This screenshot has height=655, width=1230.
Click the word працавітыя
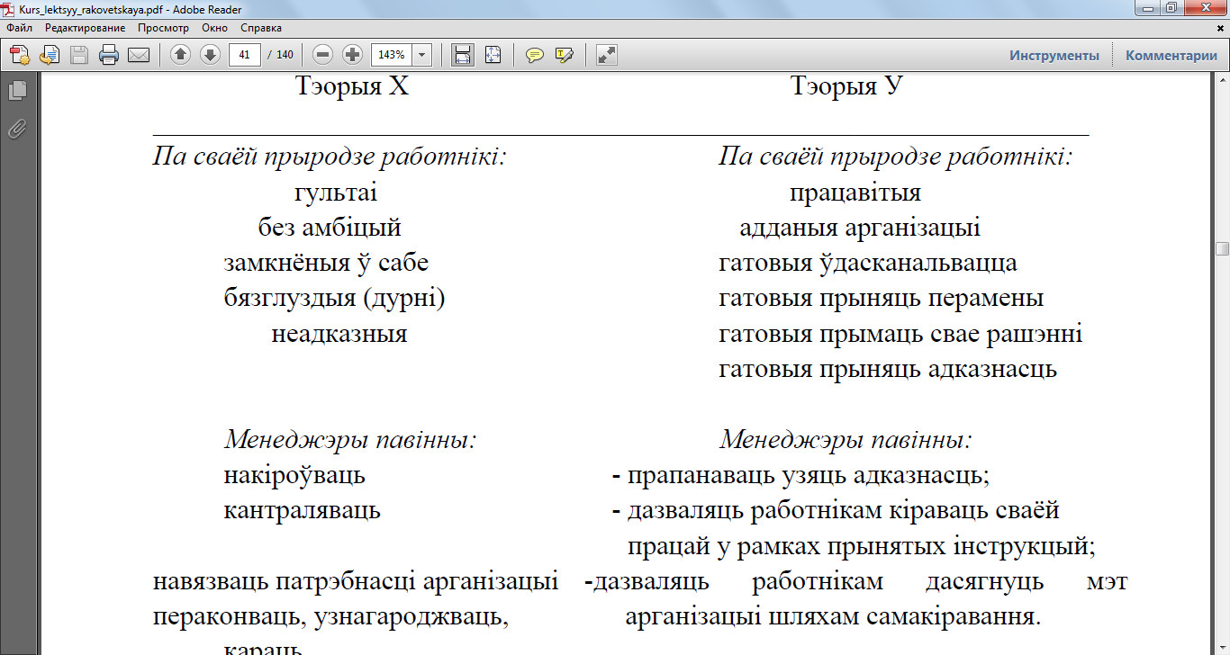(x=855, y=193)
